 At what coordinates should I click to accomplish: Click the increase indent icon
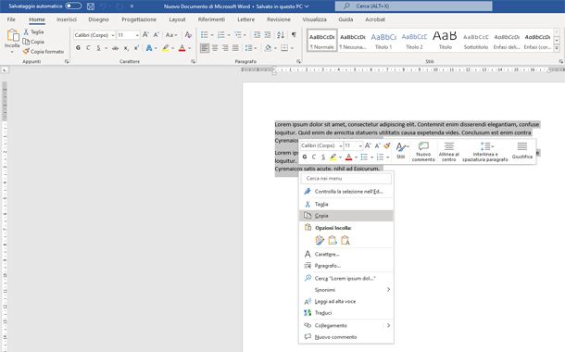pyautogui.click(x=268, y=35)
